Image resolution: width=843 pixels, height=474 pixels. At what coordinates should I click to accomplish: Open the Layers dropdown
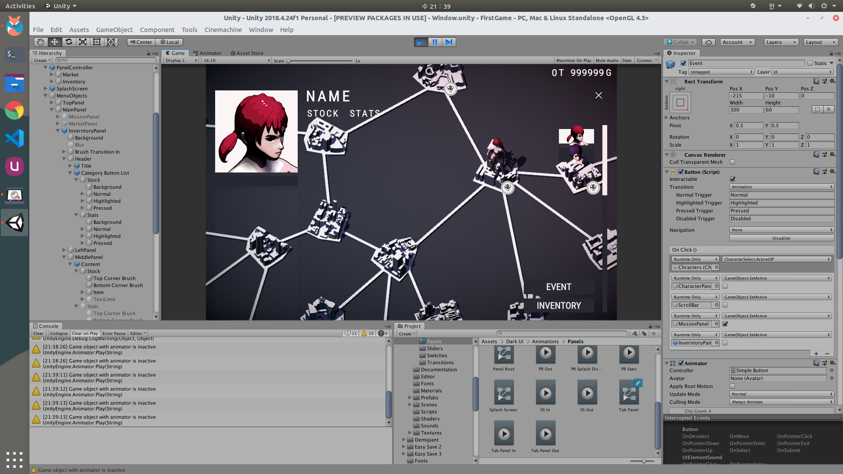coord(781,42)
